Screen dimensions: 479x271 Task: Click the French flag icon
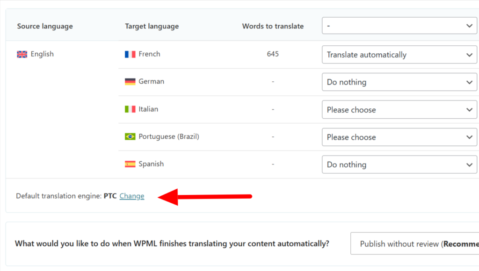pyautogui.click(x=130, y=54)
